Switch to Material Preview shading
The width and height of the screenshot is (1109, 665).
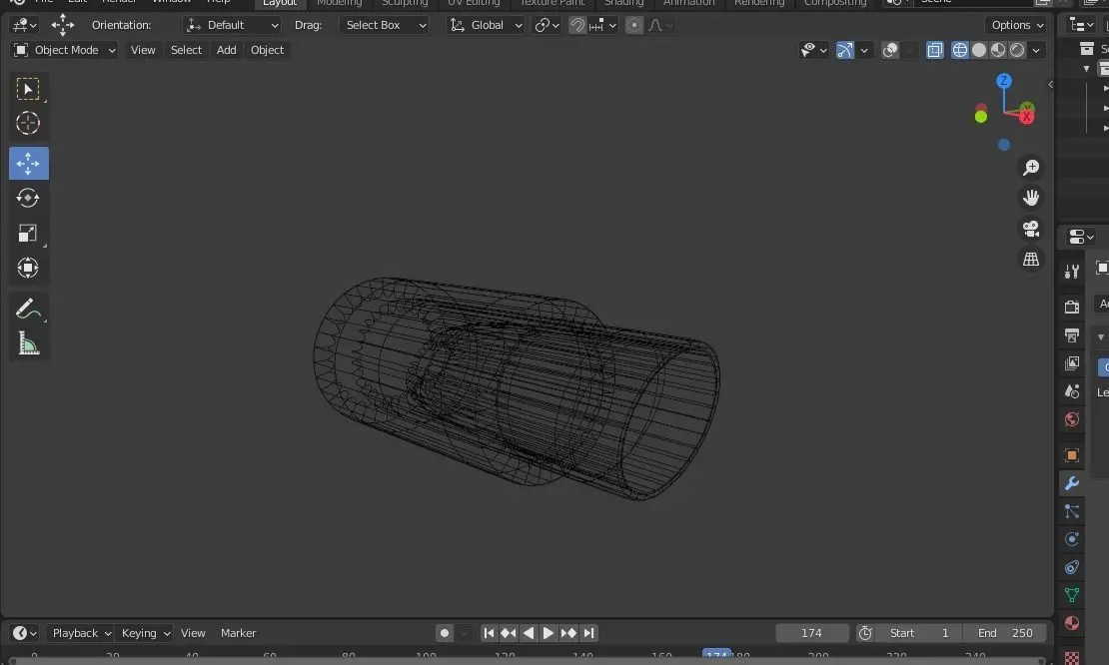click(998, 50)
